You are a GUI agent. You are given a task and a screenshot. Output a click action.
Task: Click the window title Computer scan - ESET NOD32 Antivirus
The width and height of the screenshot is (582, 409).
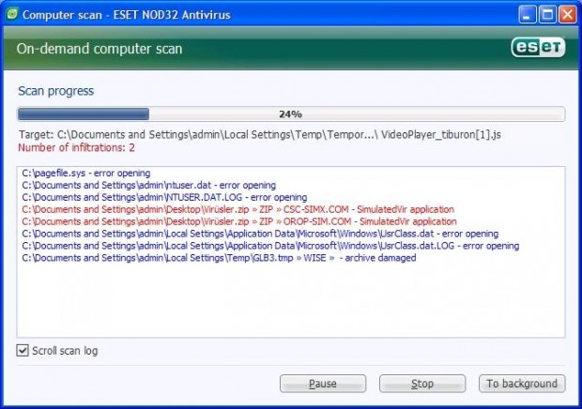pos(126,15)
